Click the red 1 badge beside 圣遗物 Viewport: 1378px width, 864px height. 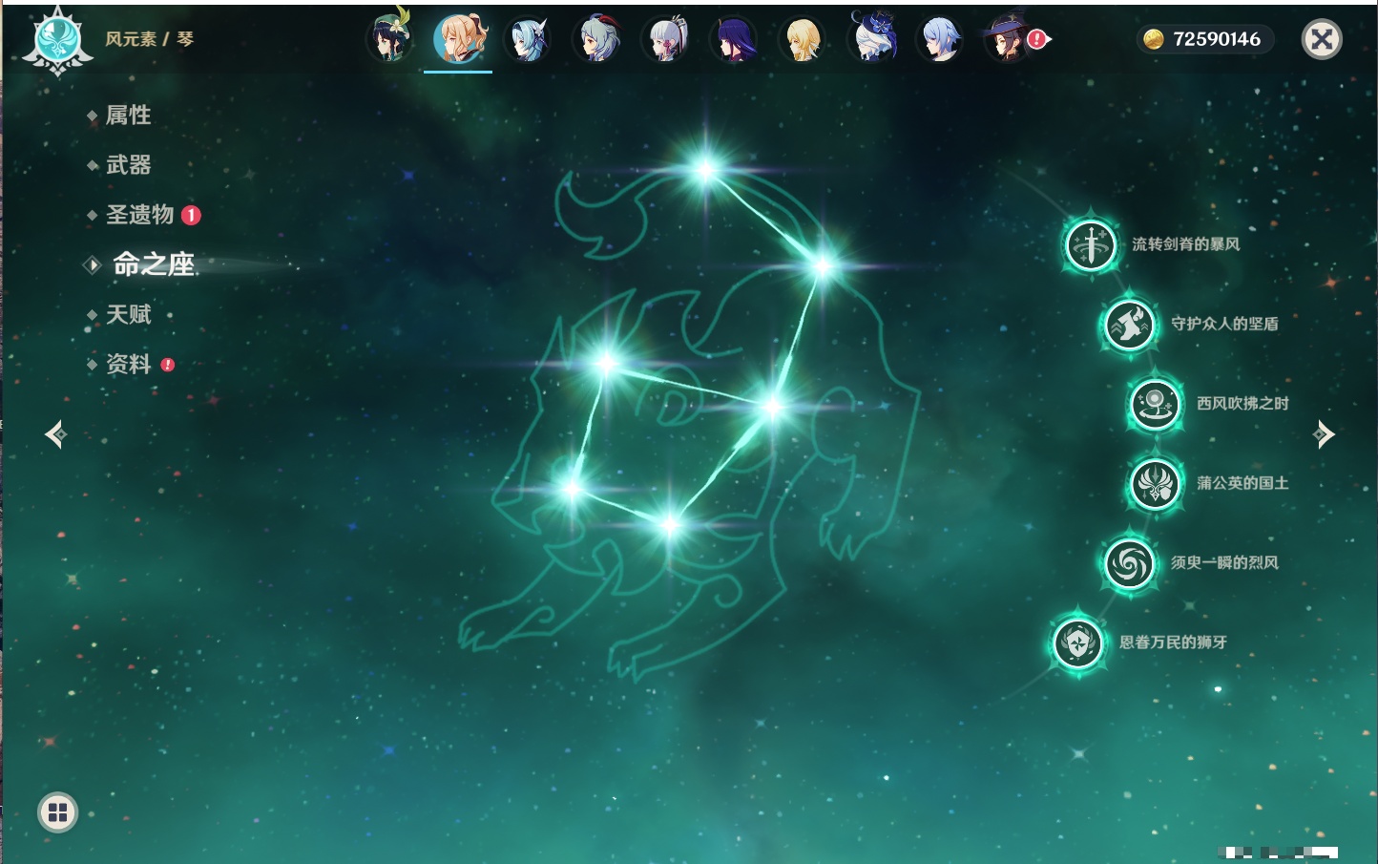[x=191, y=216]
